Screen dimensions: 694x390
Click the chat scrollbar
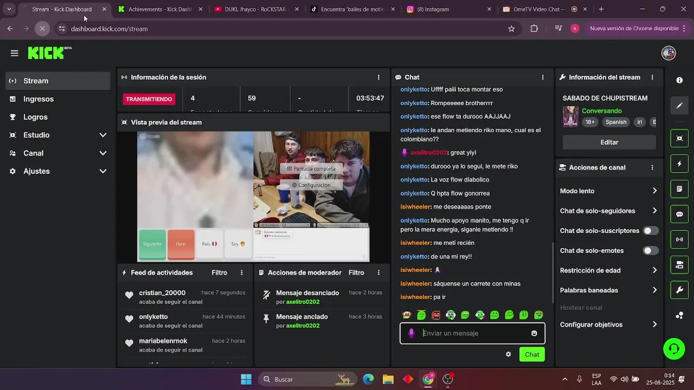553,272
